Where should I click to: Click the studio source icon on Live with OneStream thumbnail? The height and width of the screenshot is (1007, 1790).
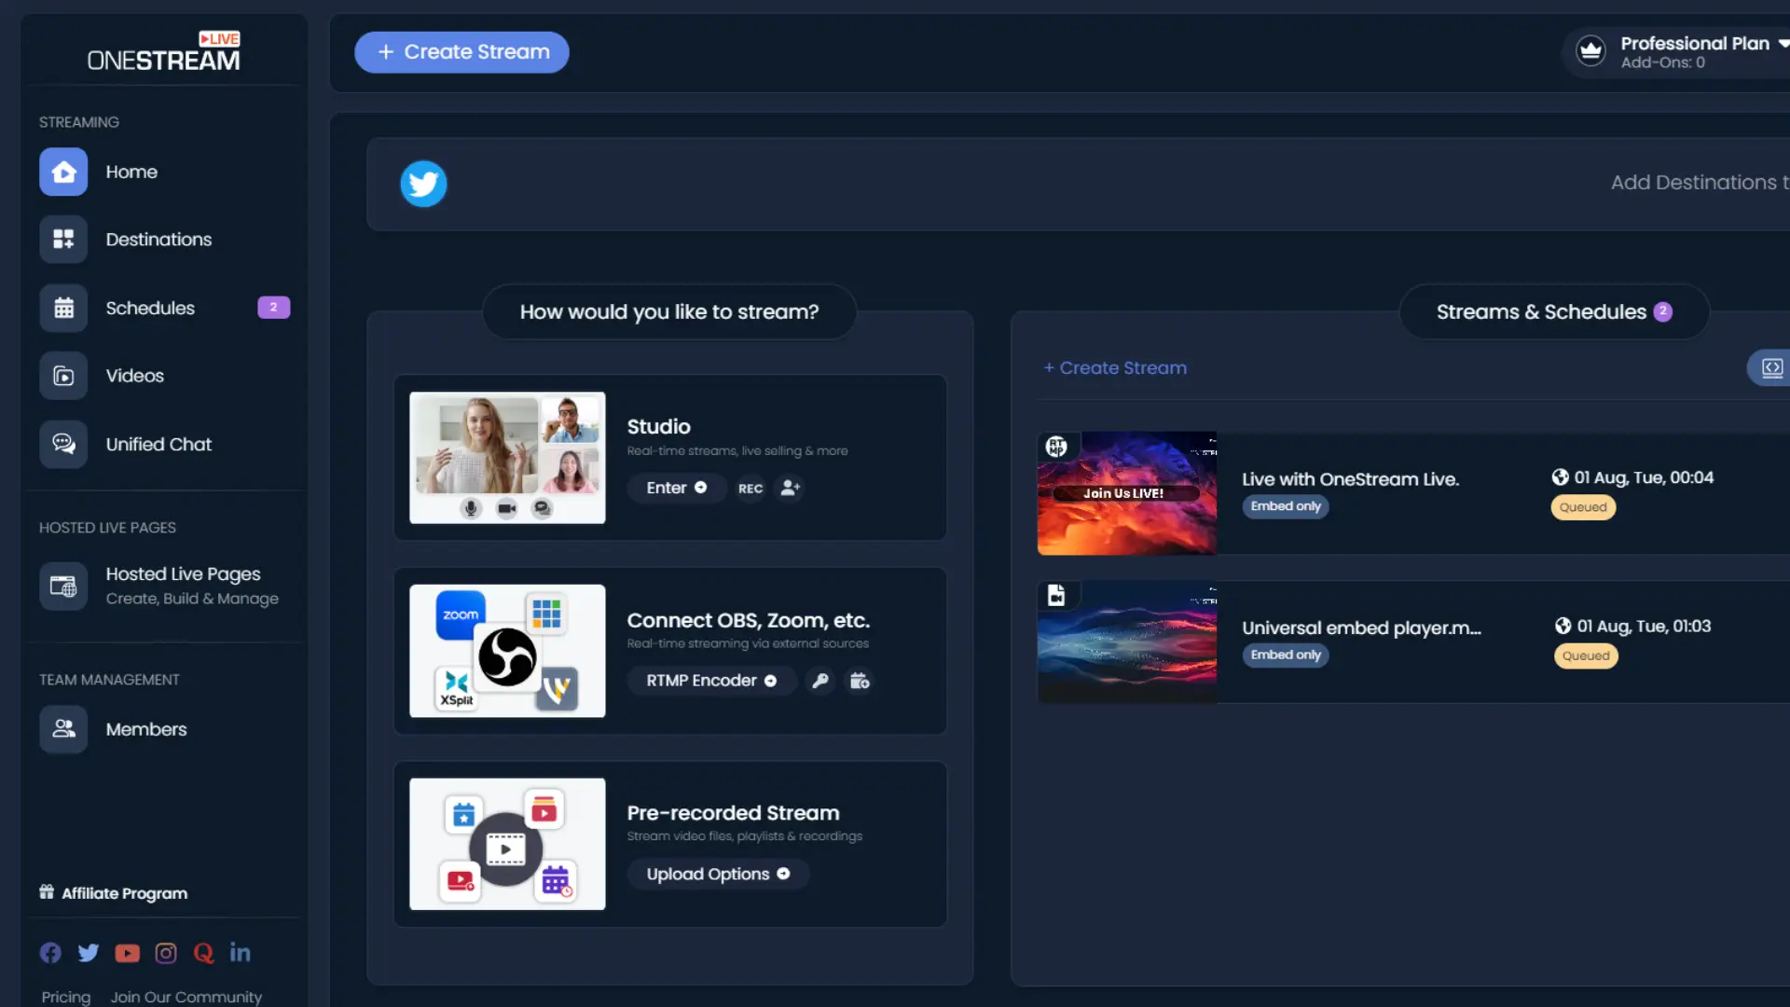(1056, 447)
